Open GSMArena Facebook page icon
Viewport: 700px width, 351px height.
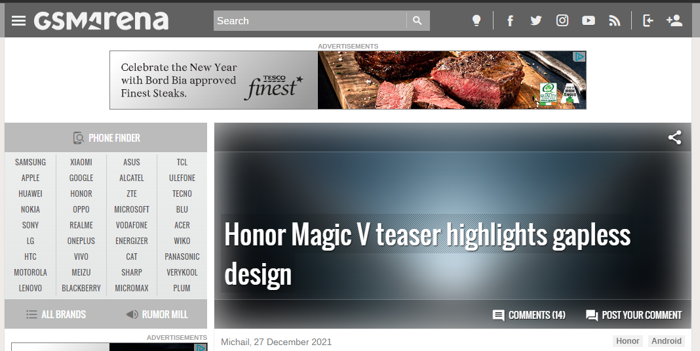pyautogui.click(x=510, y=20)
